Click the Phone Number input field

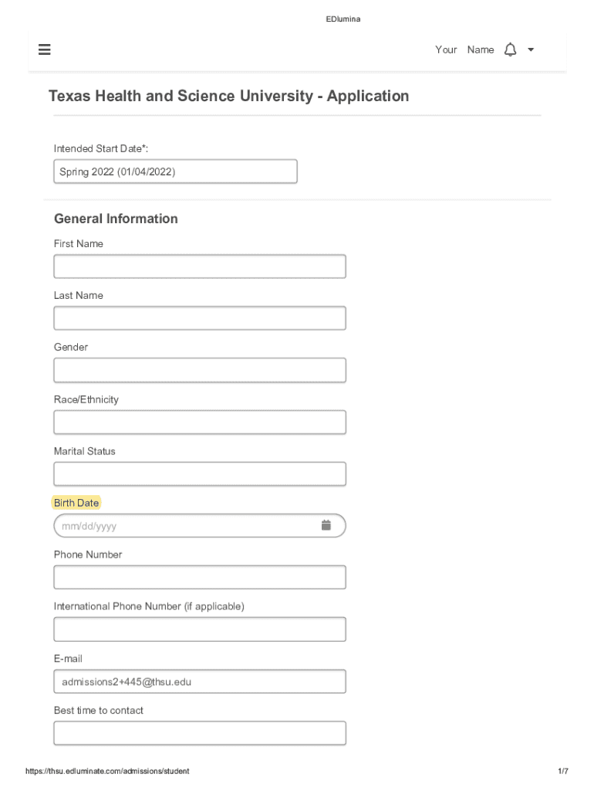click(x=200, y=577)
